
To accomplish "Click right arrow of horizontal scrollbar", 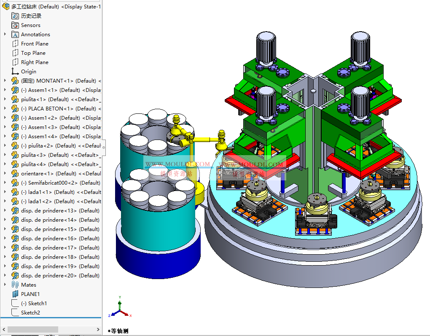I will (x=98, y=329).
